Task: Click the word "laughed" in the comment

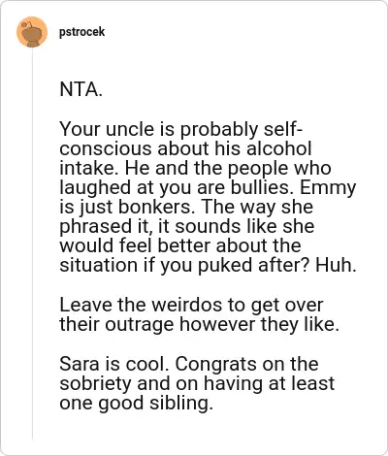Action: pos(95,188)
